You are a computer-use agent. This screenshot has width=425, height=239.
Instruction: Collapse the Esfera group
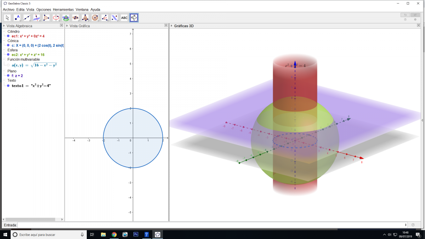click(x=4, y=50)
